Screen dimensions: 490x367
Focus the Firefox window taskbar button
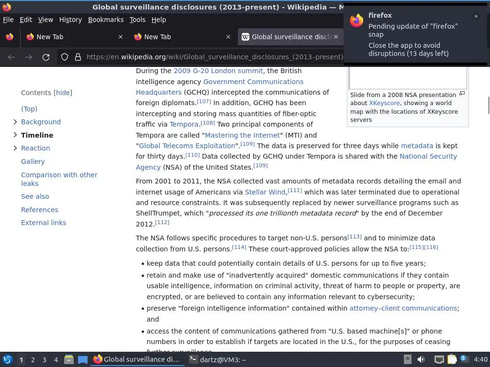137,359
